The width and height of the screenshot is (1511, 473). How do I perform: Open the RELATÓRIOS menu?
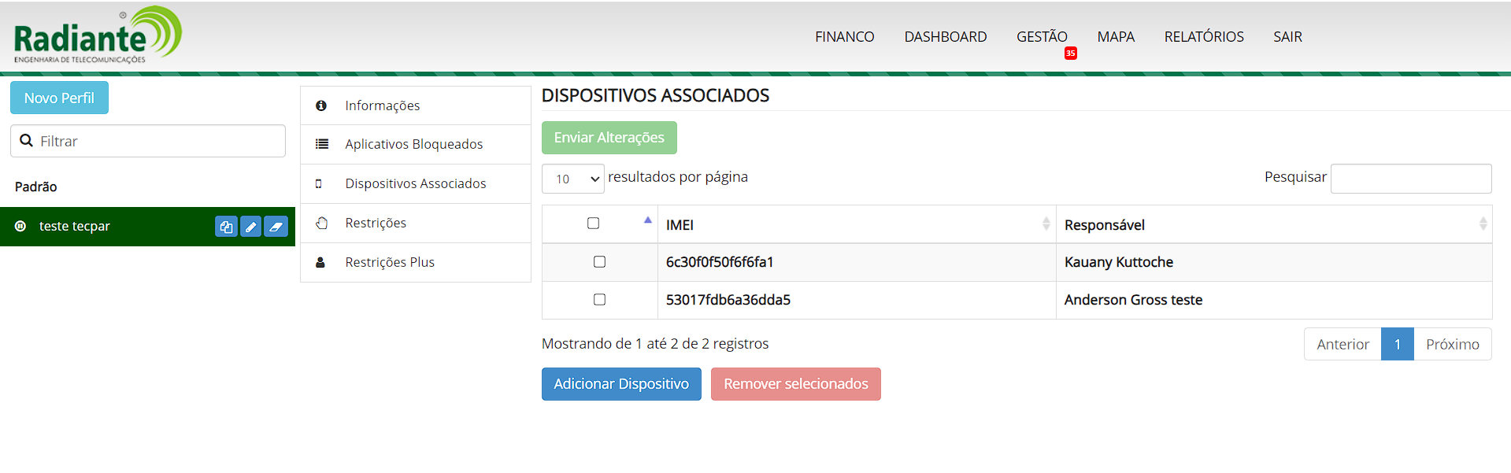[x=1203, y=37]
